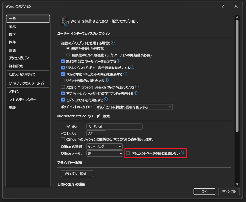Click info icon next to モダン コメントを有効にする
The width and height of the screenshot is (246, 202).
[106, 100]
